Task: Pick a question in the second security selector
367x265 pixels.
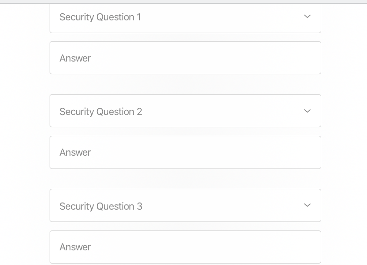Action: coord(185,111)
